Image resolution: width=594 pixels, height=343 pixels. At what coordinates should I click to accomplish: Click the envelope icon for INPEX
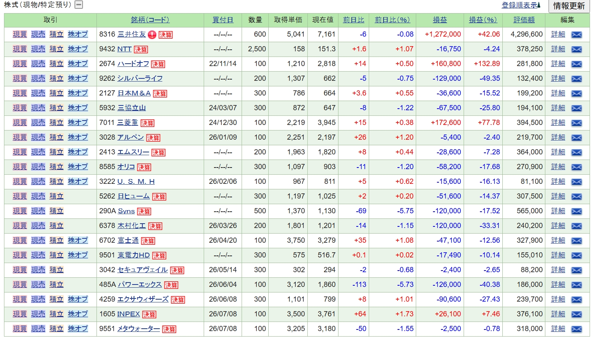(576, 314)
